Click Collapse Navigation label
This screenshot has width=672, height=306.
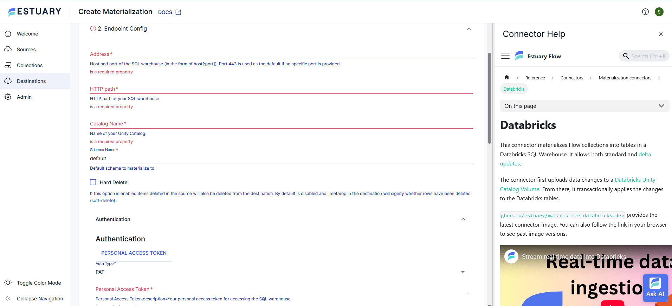pos(40,299)
